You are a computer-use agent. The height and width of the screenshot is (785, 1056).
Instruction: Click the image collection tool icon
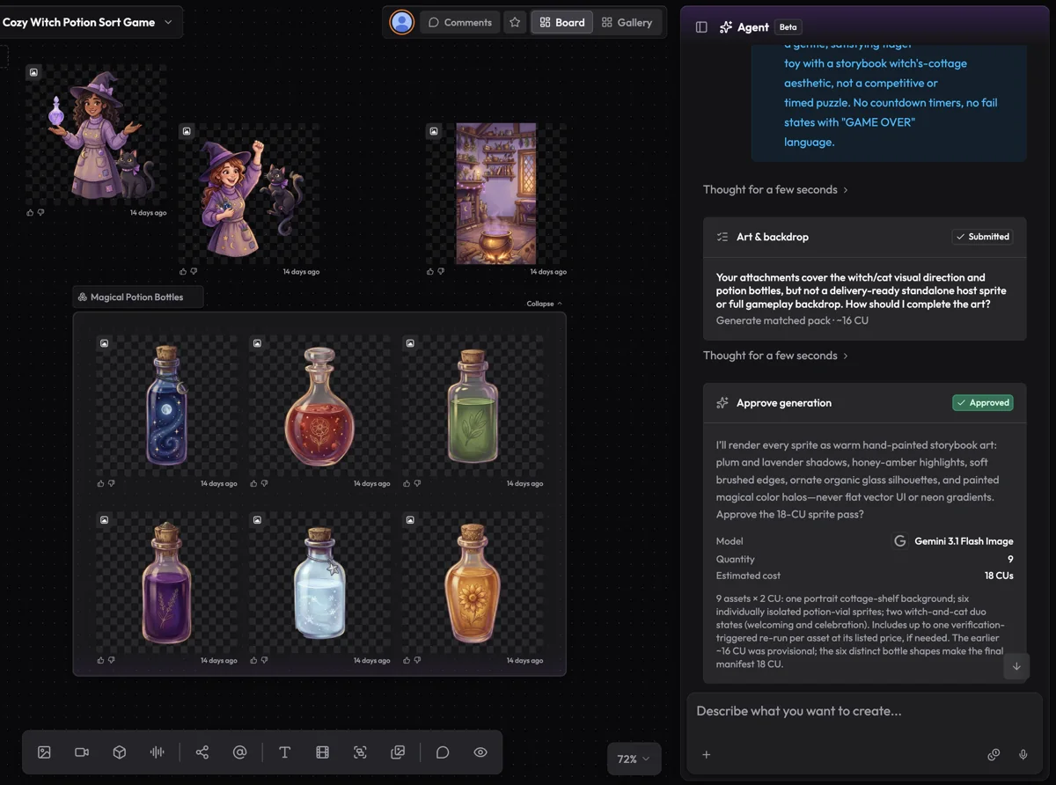(398, 752)
